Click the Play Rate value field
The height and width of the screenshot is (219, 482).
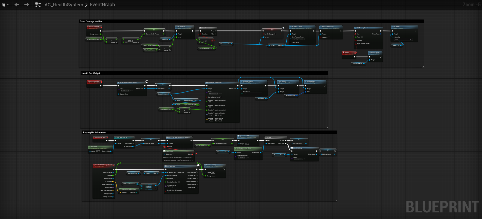tap(174, 178)
